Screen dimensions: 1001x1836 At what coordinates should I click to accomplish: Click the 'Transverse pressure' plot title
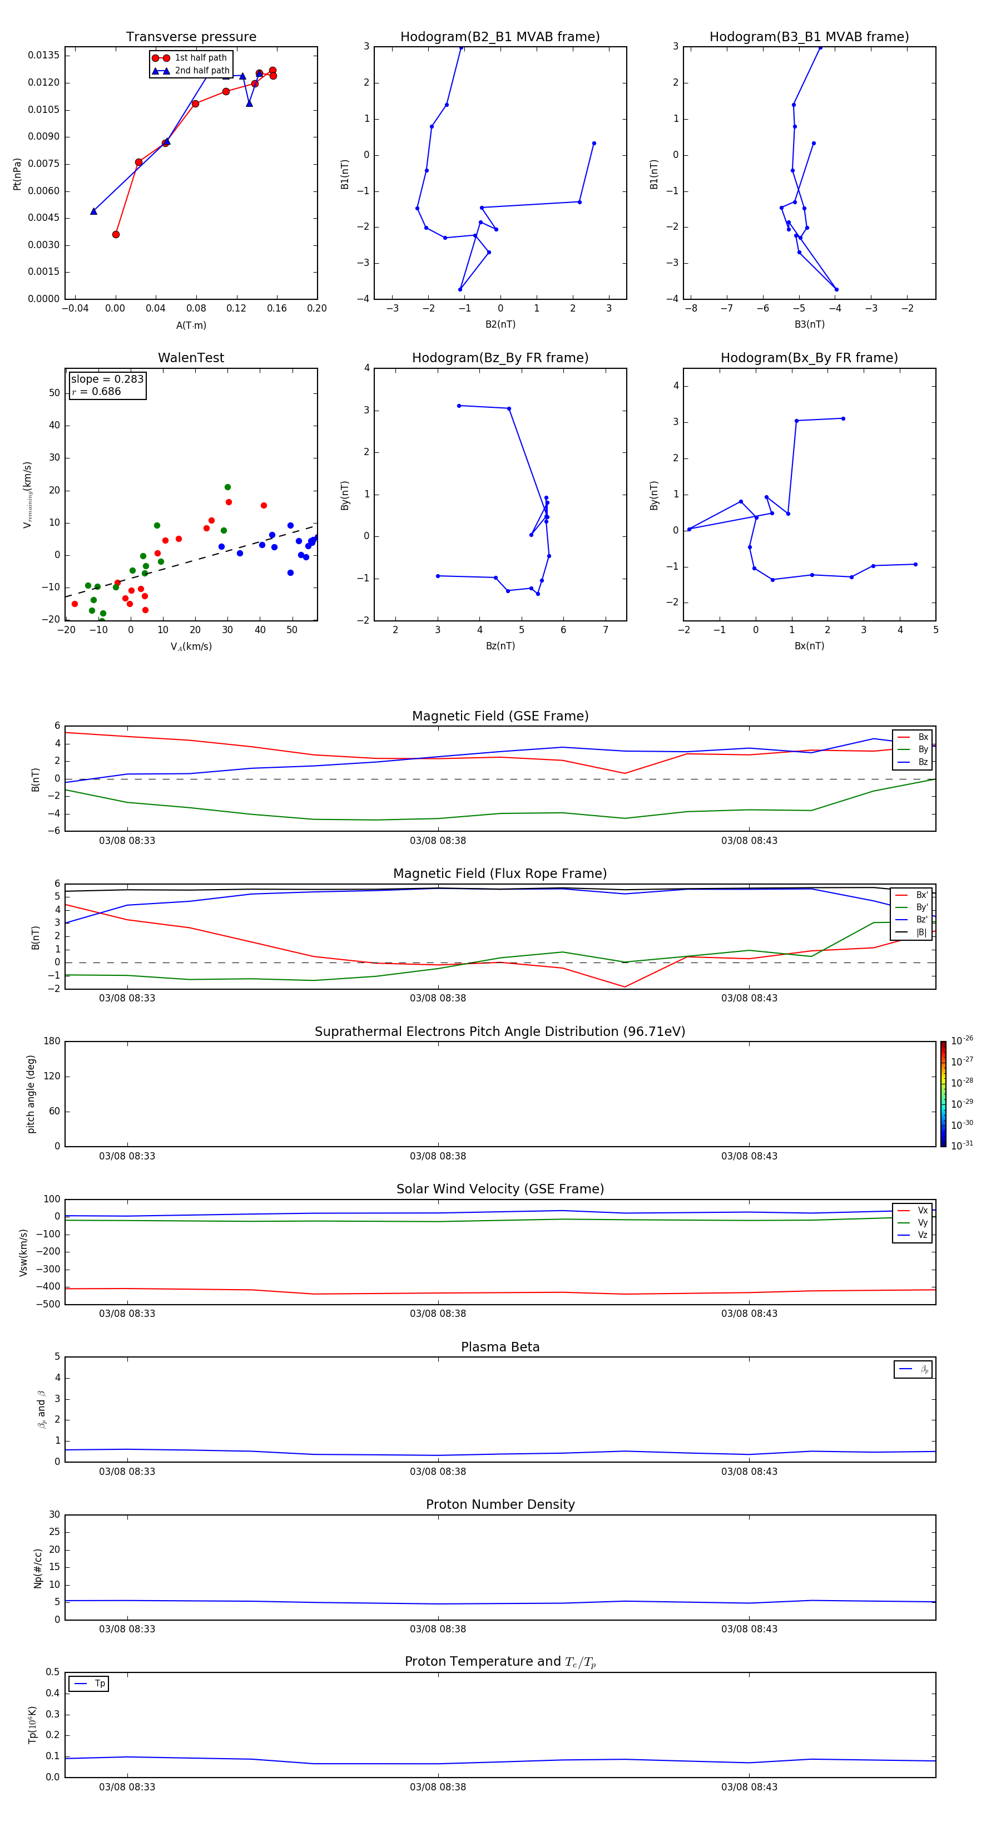(191, 37)
